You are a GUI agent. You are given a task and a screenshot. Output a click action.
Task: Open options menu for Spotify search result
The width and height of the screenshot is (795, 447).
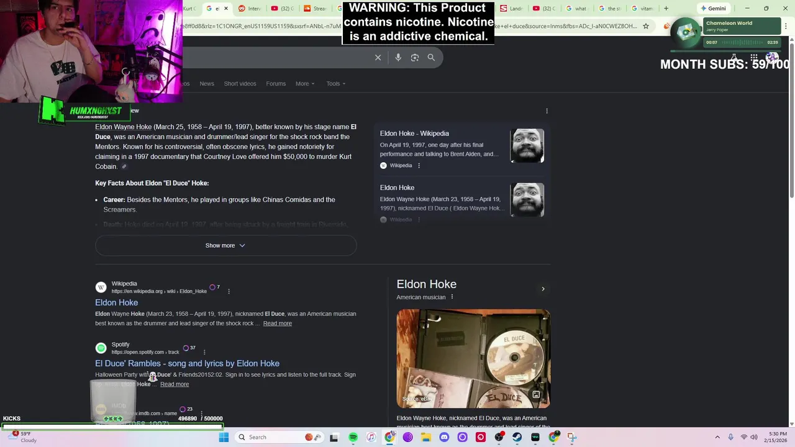tap(204, 352)
